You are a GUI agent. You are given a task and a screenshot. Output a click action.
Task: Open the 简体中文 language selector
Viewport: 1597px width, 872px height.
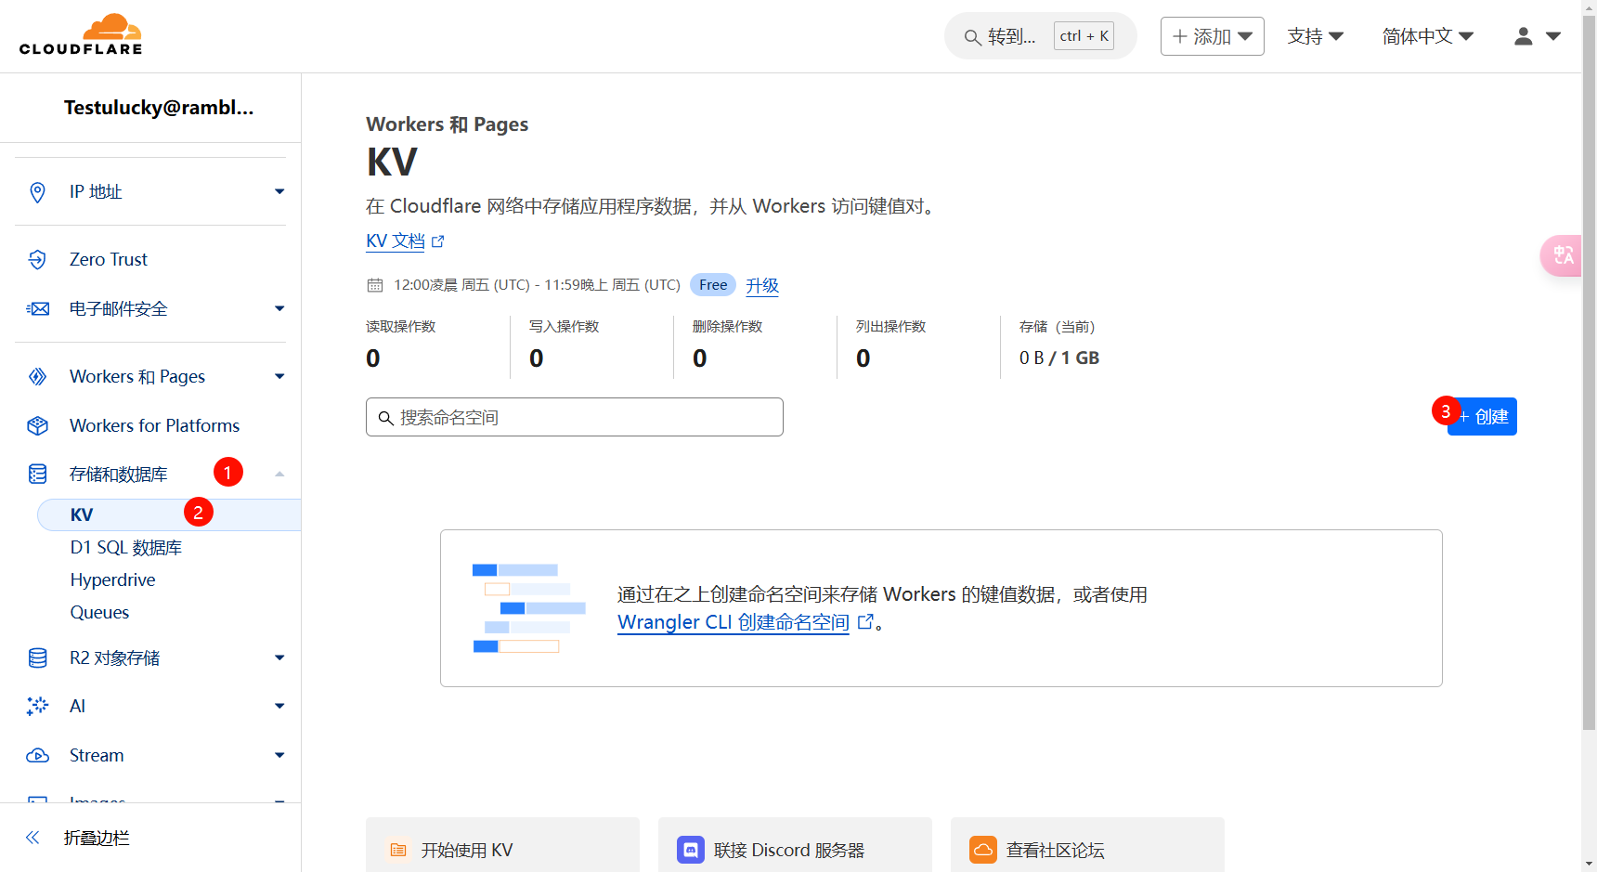click(x=1428, y=36)
